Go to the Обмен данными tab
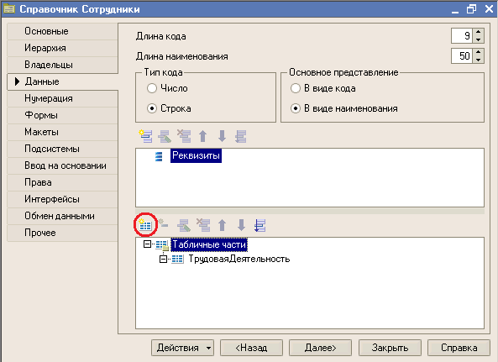The height and width of the screenshot is (362, 498). 62,216
